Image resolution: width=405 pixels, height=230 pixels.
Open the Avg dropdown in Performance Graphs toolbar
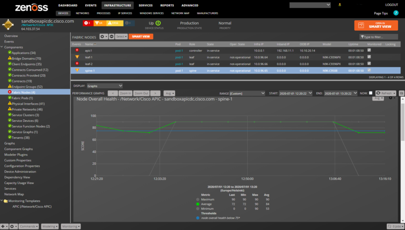click(169, 94)
